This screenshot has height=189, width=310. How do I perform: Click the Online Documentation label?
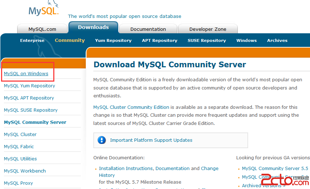[x=119, y=158]
